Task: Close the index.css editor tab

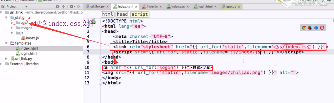Action: (x=188, y=7)
